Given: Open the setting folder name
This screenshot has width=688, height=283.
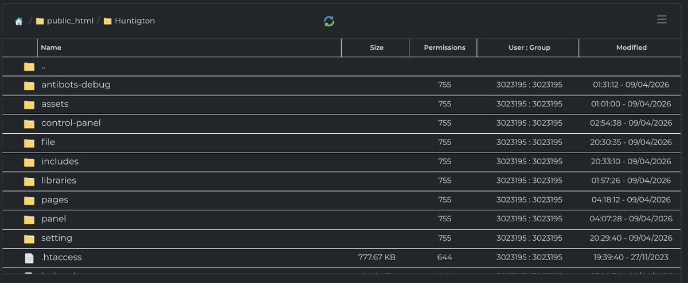Looking at the screenshot, I should (x=57, y=238).
